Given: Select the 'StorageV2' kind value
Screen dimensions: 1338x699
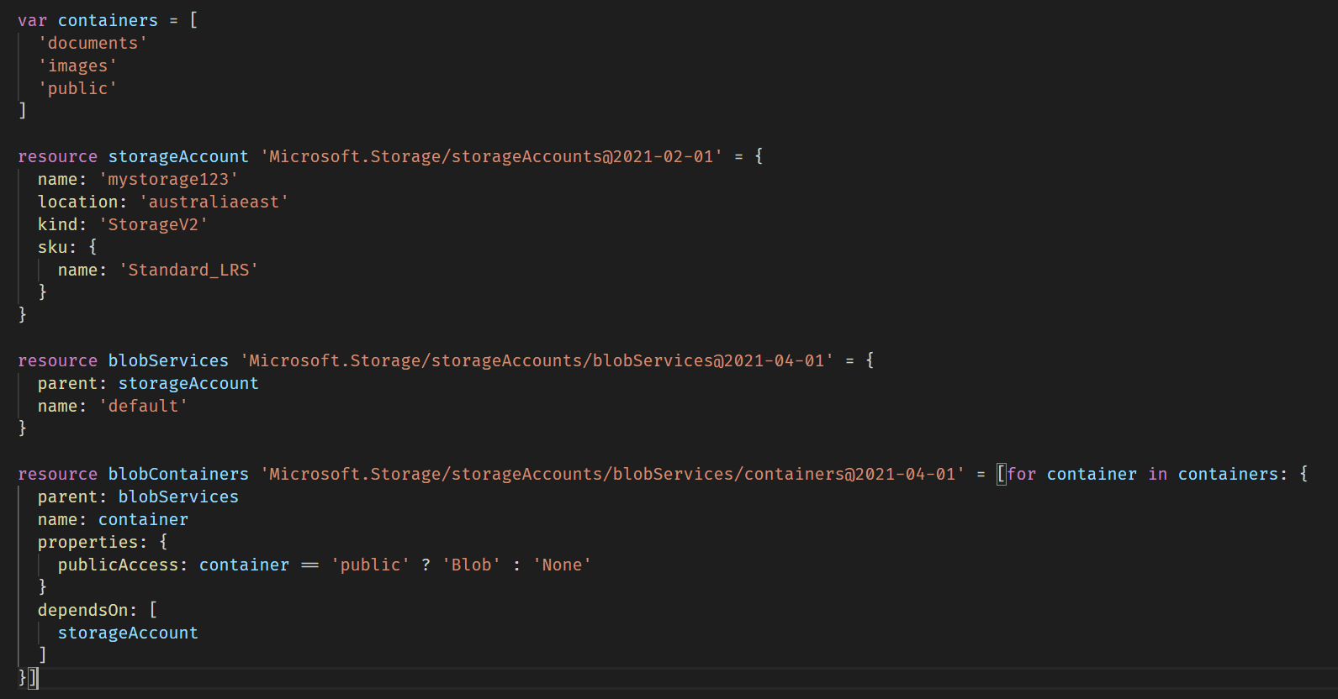Looking at the screenshot, I should coord(153,224).
